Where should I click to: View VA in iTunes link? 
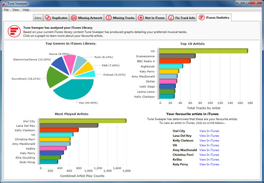[x=209, y=145]
